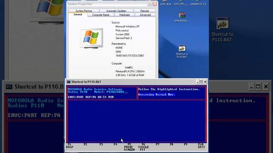273x153 pixels.
Task: Click the 'Version 2002' text
Action: click(122, 34)
